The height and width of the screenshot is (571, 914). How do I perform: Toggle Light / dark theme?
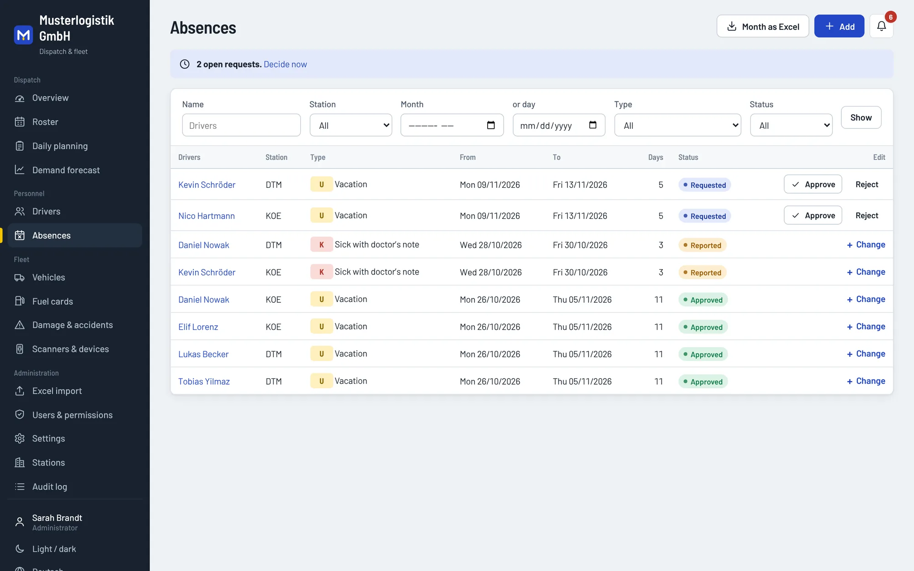click(75, 549)
